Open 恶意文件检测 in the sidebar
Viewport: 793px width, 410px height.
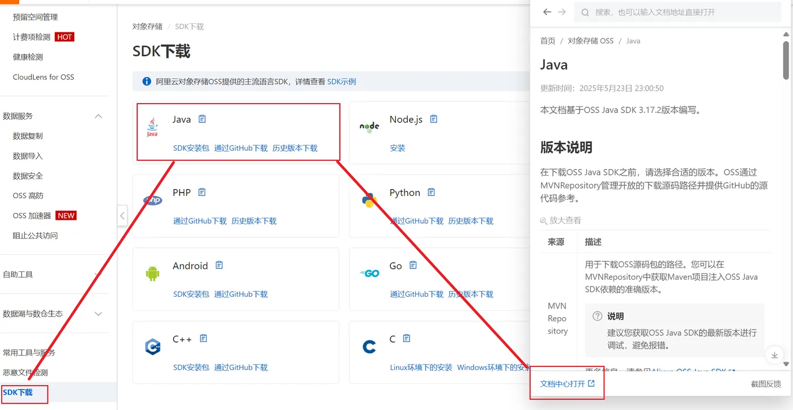click(x=25, y=373)
